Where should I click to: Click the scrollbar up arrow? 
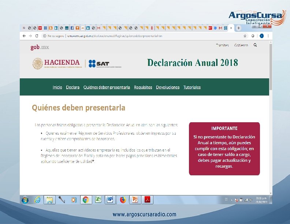tap(271, 42)
